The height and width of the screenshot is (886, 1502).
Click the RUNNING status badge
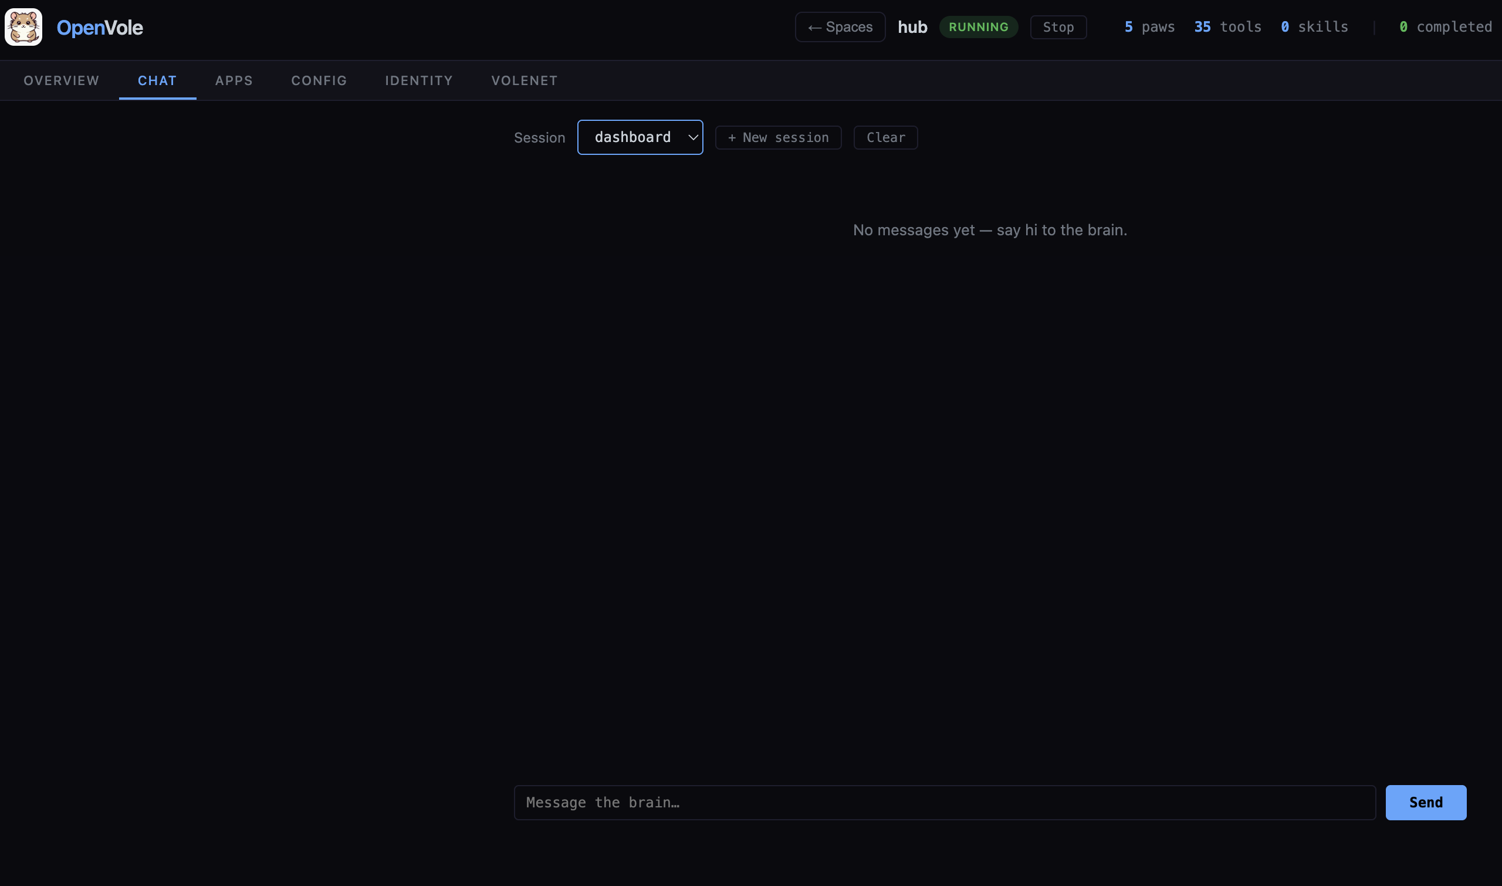click(x=979, y=27)
